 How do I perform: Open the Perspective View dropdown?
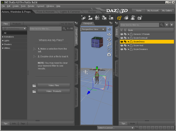[93, 29]
